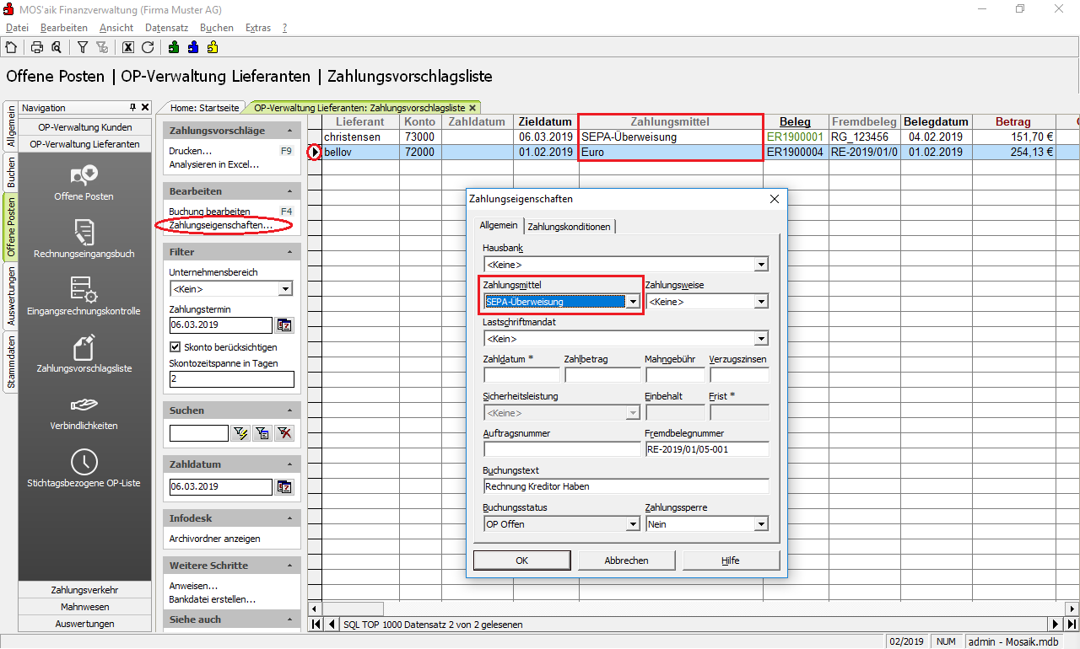The height and width of the screenshot is (649, 1080).
Task: Click the refresh icon in the toolbar
Action: point(148,47)
